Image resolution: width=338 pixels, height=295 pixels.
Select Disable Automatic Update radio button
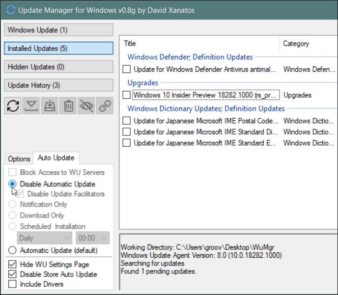click(12, 184)
